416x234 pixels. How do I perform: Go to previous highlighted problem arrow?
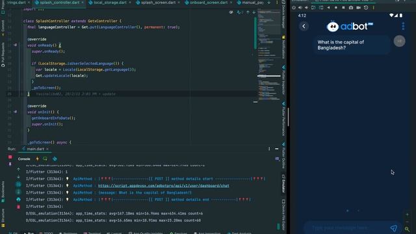coord(248,12)
